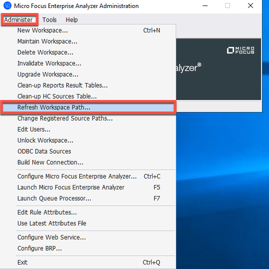Choose Invalidate Workspace... option

coord(88,63)
